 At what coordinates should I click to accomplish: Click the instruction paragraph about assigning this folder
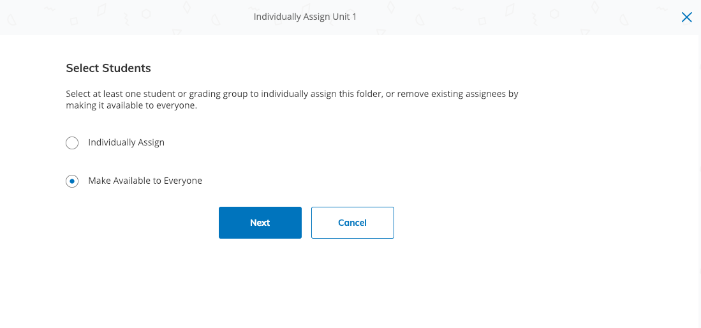pyautogui.click(x=291, y=94)
